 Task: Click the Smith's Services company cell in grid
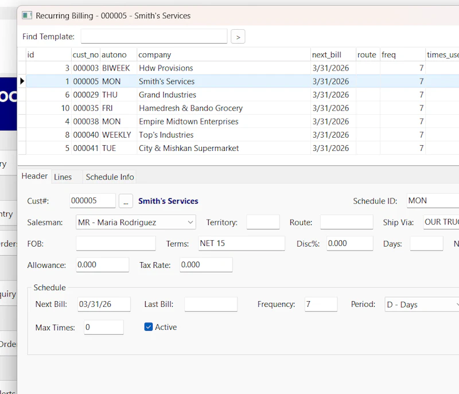[224, 81]
